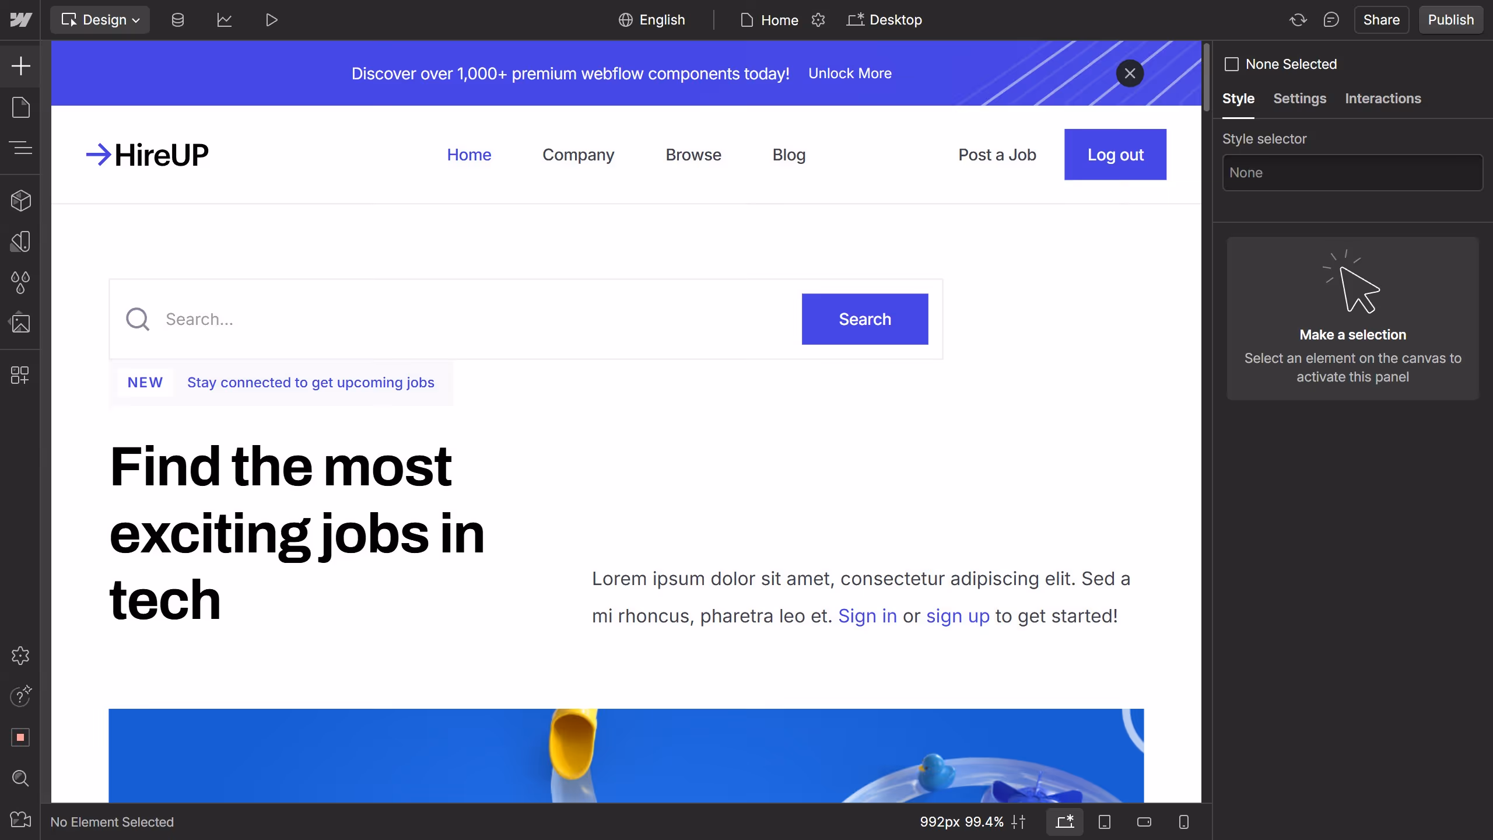Switch to the Settings tab
Screen dimensions: 1493x840
(1299, 99)
